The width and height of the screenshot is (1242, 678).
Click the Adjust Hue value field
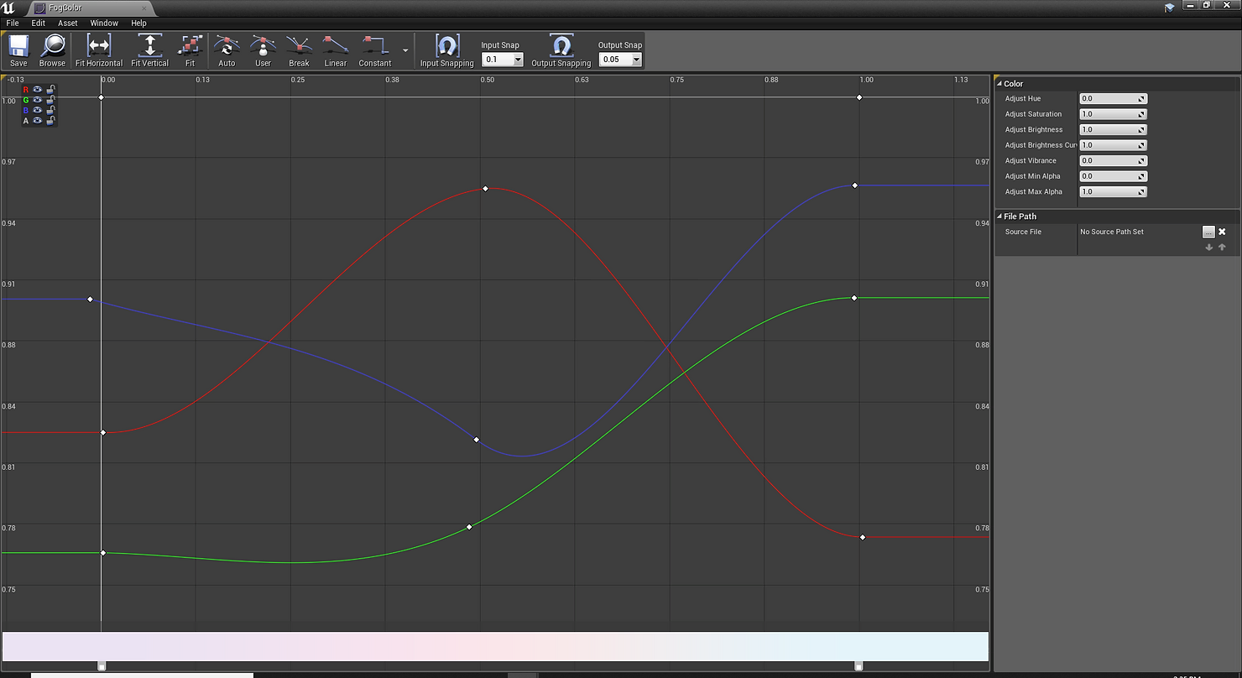(x=1113, y=99)
